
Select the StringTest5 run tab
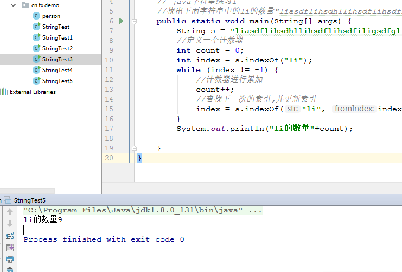29,200
